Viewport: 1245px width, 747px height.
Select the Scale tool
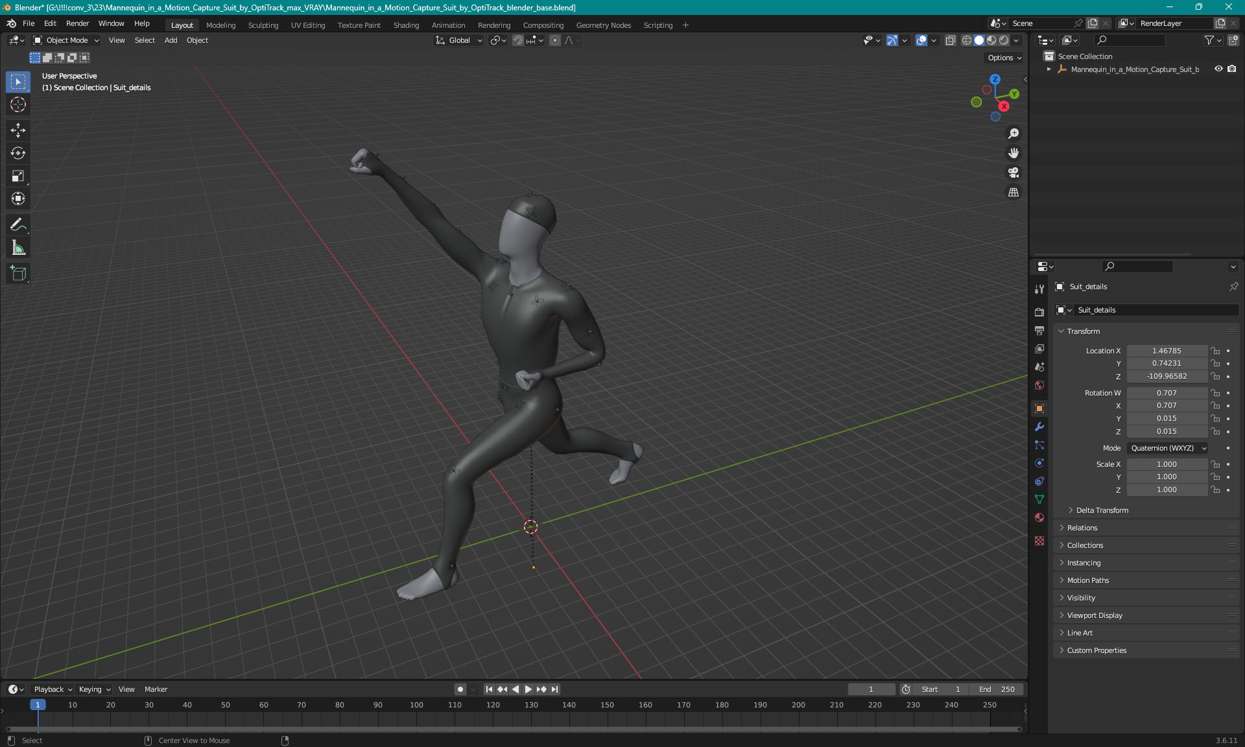[18, 176]
